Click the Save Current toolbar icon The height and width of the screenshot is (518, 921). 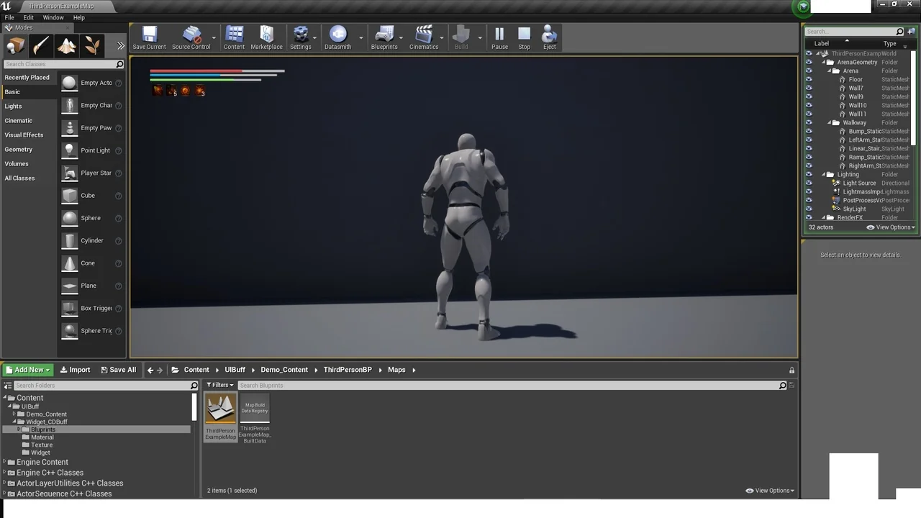(x=149, y=38)
